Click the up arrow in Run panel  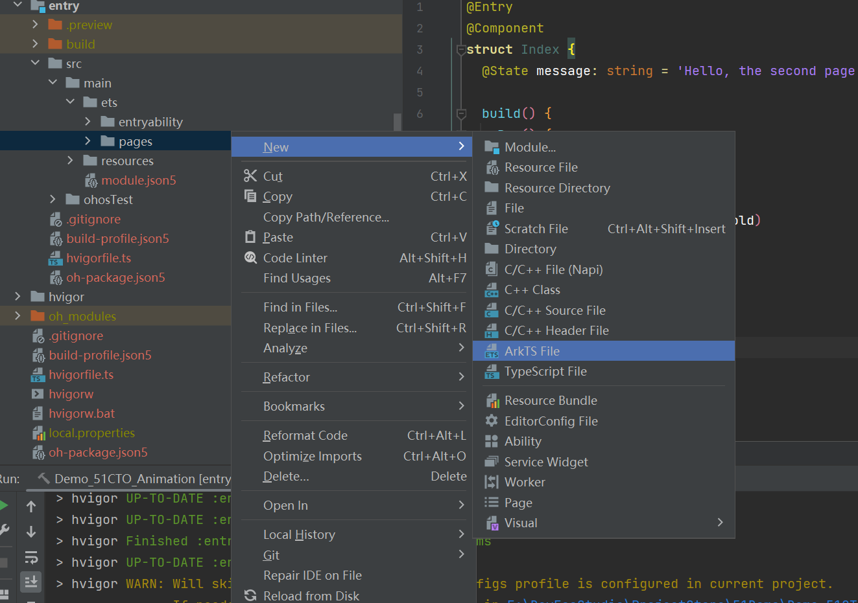[x=31, y=506]
